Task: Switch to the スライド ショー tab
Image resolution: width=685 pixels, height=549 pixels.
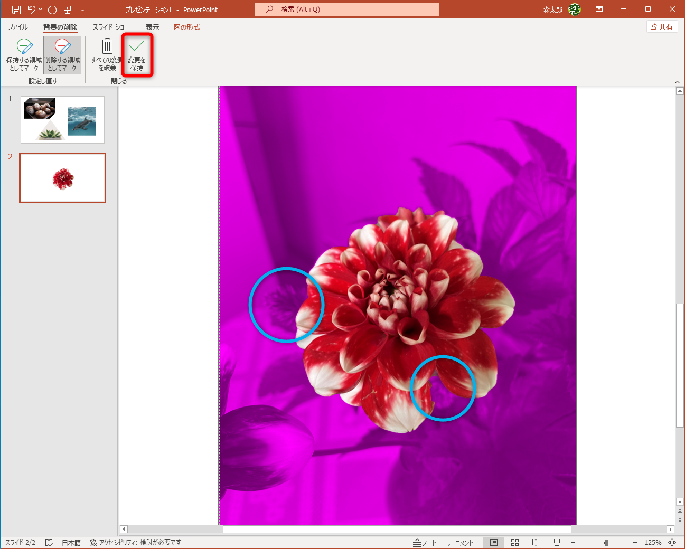Action: point(111,27)
